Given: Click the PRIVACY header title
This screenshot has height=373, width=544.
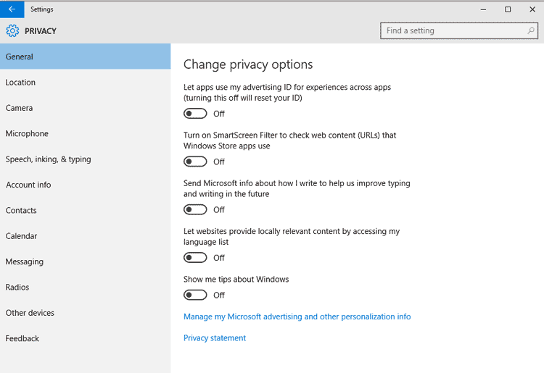Looking at the screenshot, I should [40, 31].
